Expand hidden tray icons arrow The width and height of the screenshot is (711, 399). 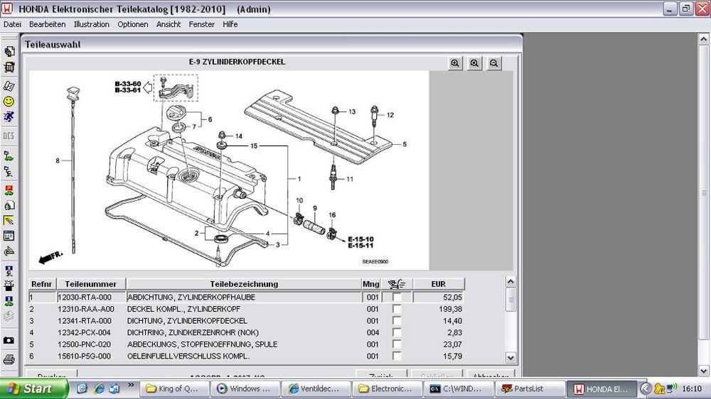[x=646, y=388]
